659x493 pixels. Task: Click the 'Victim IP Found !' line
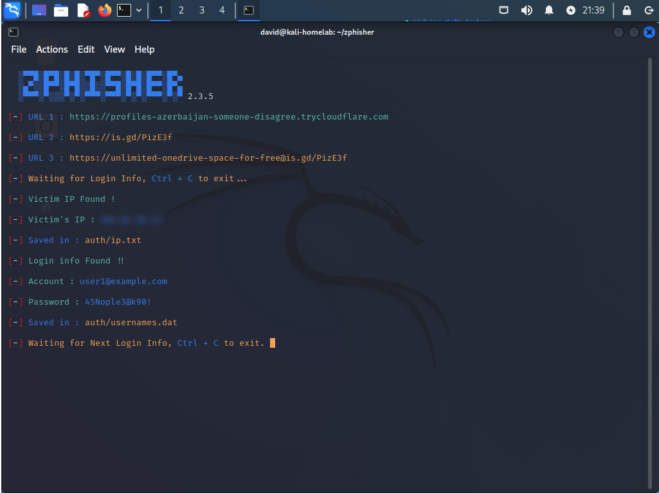pos(61,199)
